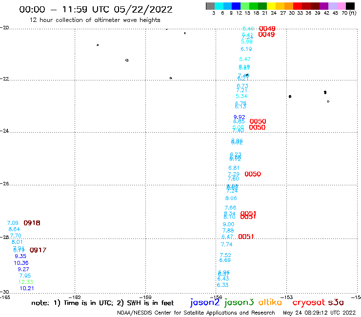Click the date range title '00:00 – 11:59 UTC 05/22/2022'

96,10
